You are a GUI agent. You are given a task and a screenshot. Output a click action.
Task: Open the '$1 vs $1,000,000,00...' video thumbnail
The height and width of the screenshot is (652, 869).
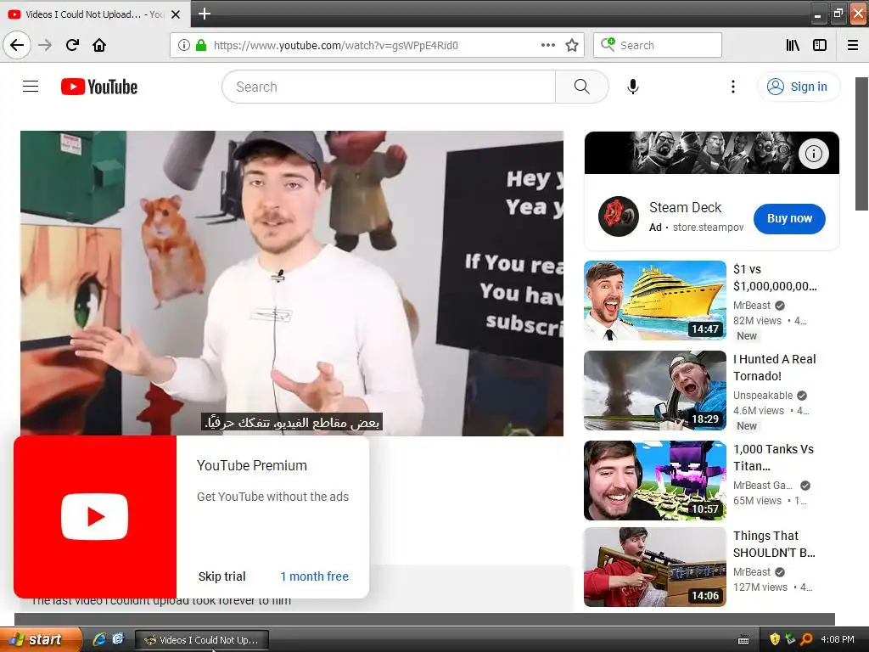click(x=654, y=300)
